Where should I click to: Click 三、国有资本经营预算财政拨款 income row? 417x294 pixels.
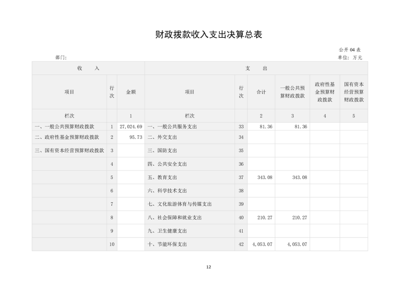[x=69, y=150]
